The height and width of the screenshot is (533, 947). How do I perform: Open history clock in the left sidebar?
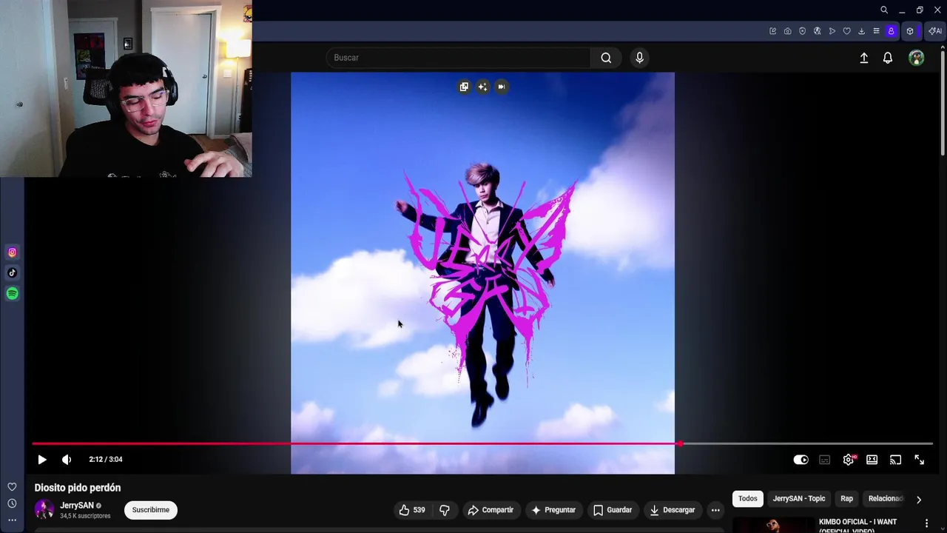coord(12,503)
